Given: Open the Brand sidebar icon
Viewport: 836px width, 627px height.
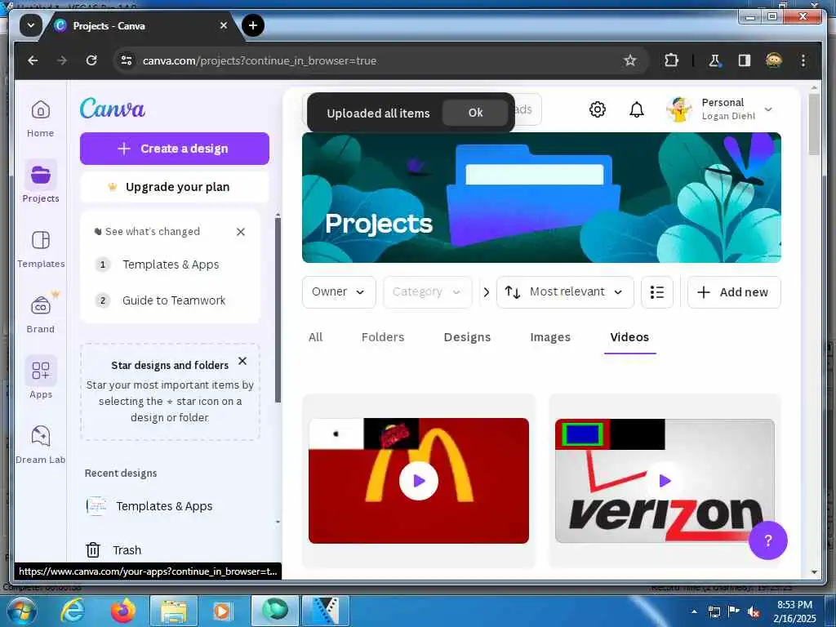Looking at the screenshot, I should click(41, 313).
